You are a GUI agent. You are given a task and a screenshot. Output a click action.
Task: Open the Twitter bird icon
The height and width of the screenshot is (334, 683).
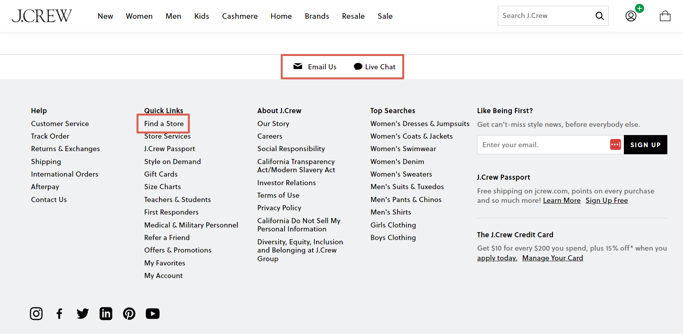point(83,314)
